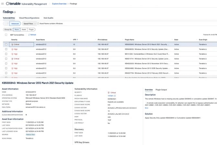Click the VPR sort arrow icon

click(x=77, y=39)
